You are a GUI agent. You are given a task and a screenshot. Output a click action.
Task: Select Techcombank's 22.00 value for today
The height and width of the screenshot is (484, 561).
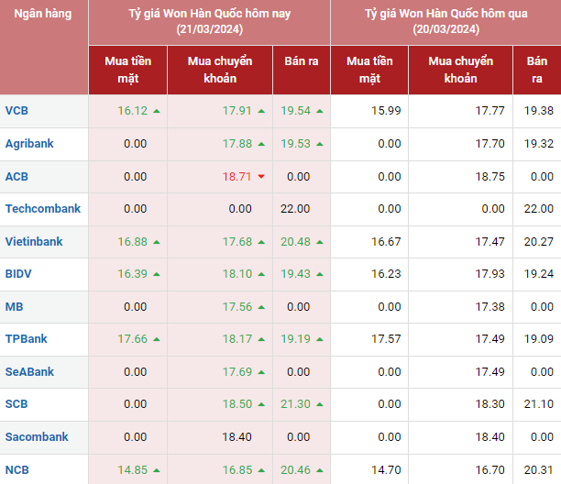295,209
